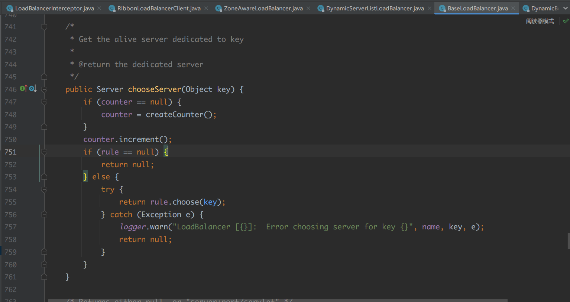Click BaseLoadBalancer.java tab file icon
This screenshot has height=302, width=570.
tap(442, 8)
